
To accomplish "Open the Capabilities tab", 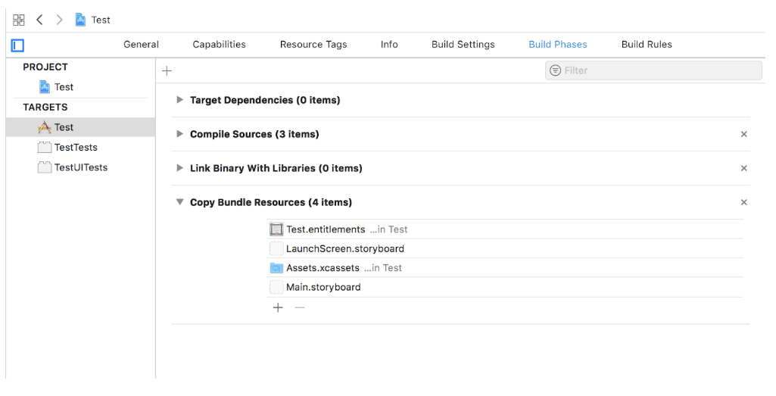I will click(x=220, y=45).
